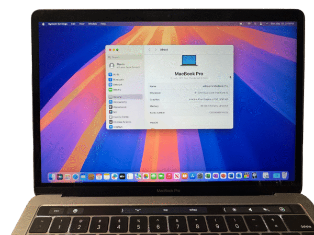Viewport: 314px width, 235px height.
Task: Open the View menu
Action: point(82,24)
